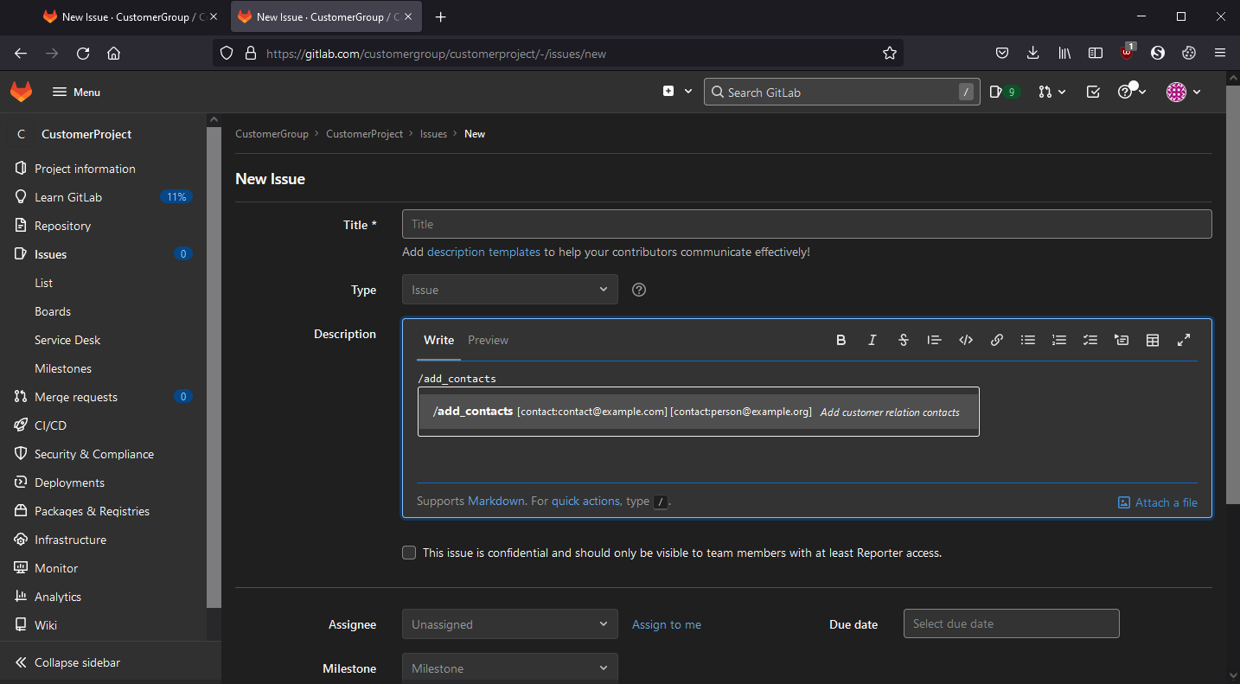Expand the Assignee dropdown
Screen dimensions: 1240x684
[509, 624]
